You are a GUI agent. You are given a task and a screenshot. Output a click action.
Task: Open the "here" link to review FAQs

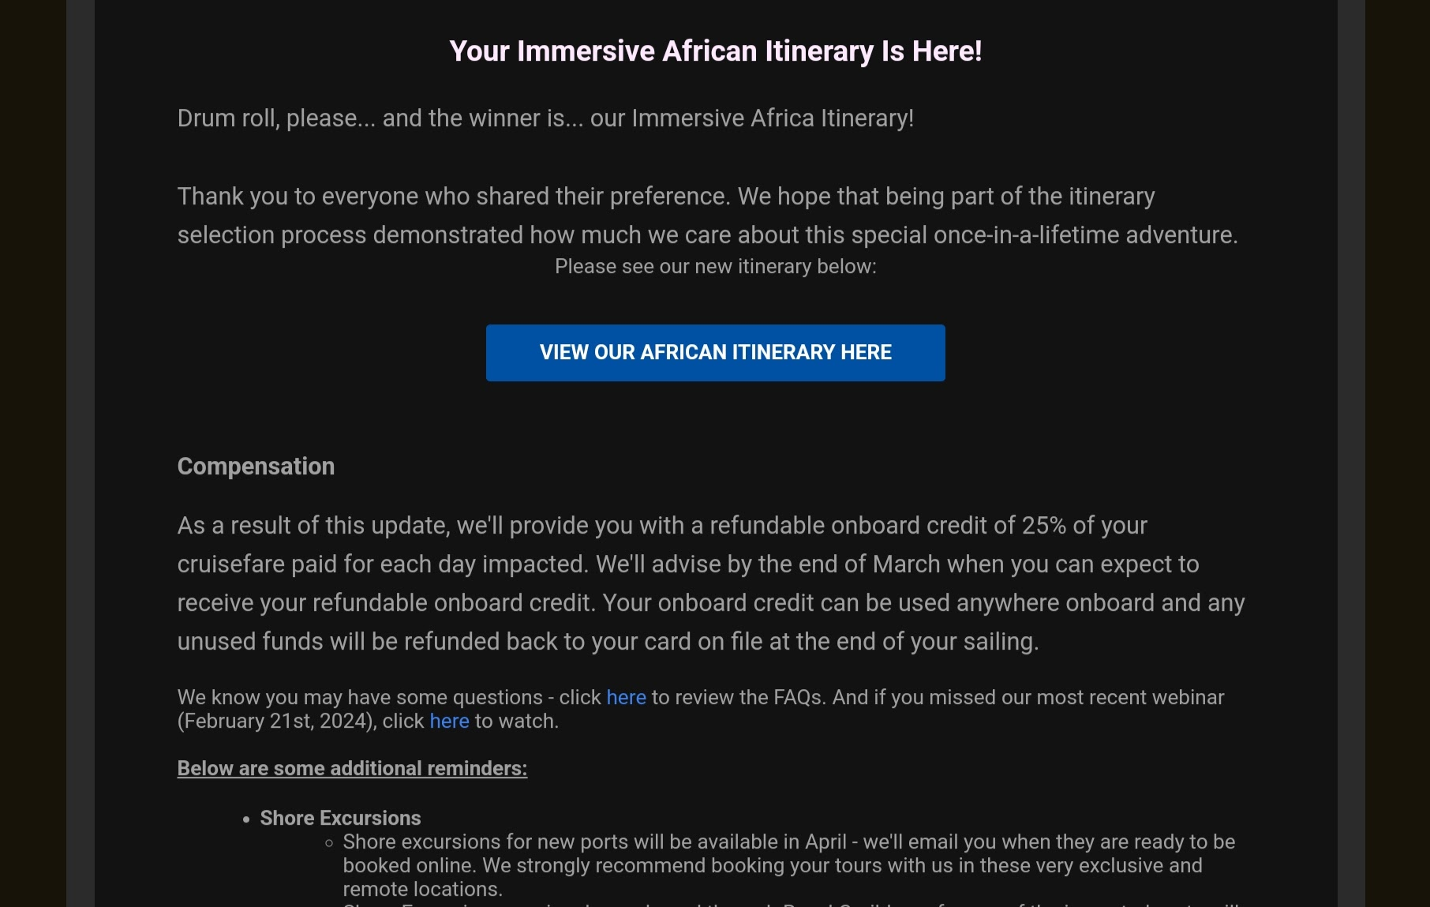coord(626,698)
